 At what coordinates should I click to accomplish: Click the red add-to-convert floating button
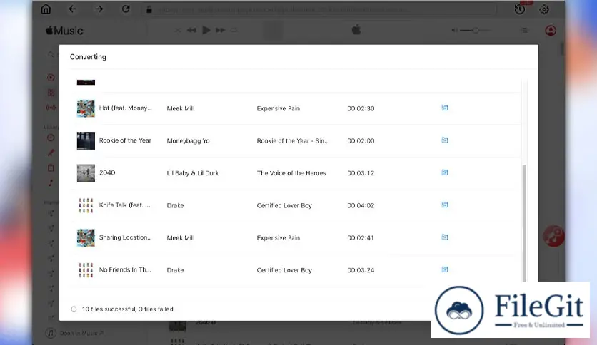[553, 236]
